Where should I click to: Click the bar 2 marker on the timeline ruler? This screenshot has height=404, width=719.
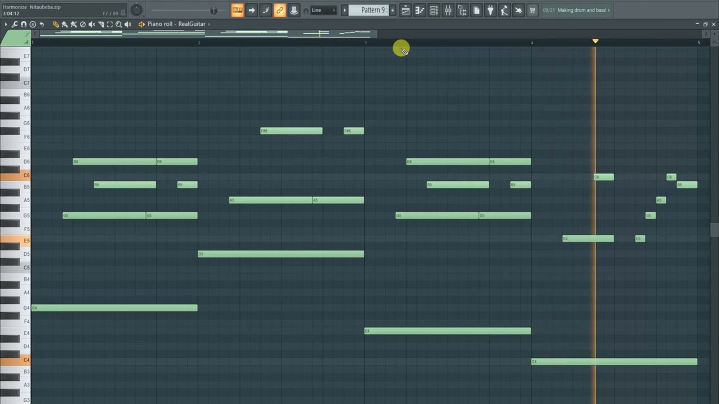coord(199,43)
